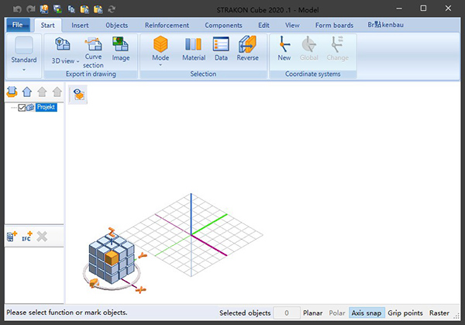Click the refresh arrows icon in quick access bar
Screen dimensions: 465x325
coord(112,9)
